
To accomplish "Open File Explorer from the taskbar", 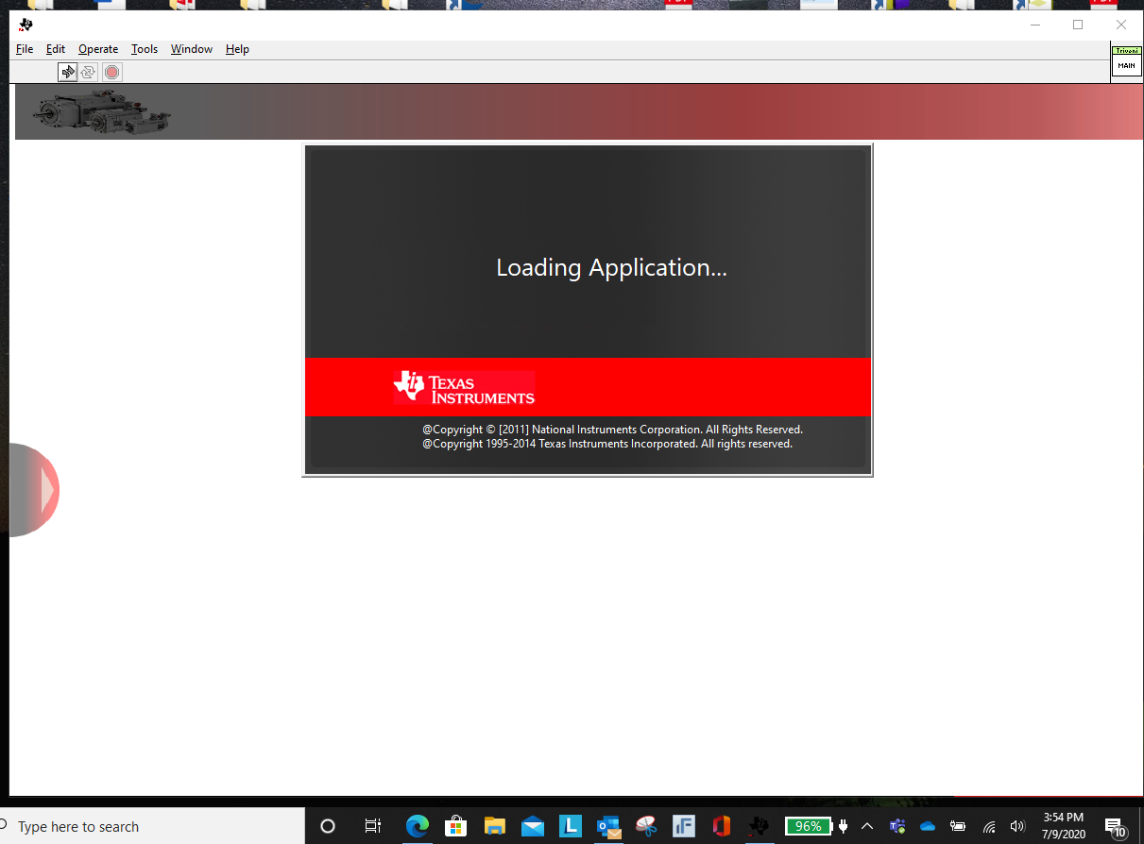I will coord(494,826).
